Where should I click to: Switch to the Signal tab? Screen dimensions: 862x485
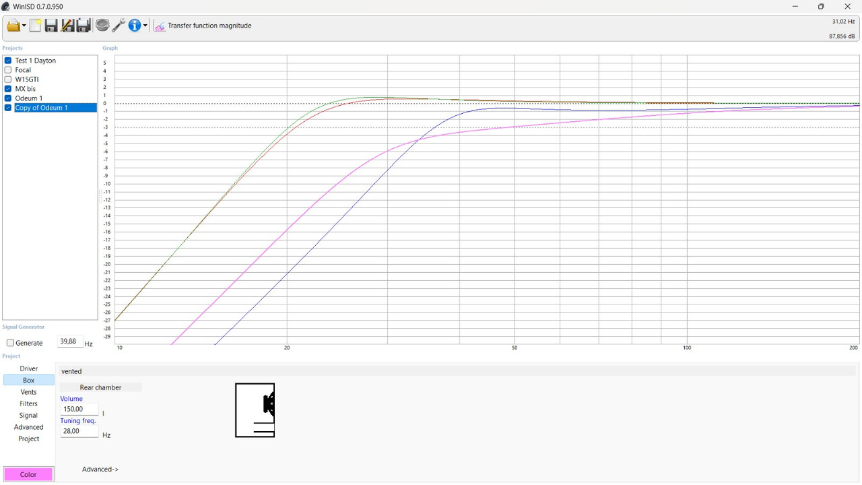coord(29,416)
